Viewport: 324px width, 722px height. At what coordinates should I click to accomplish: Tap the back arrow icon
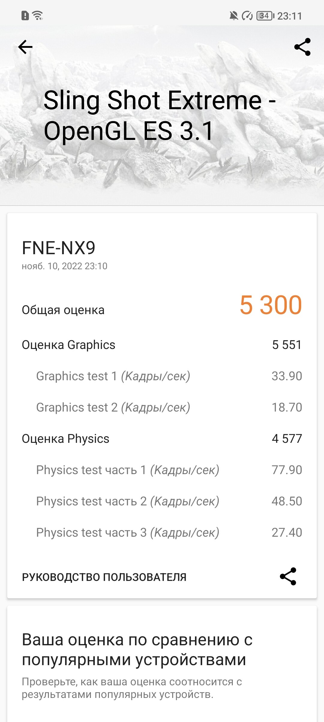[x=25, y=47]
